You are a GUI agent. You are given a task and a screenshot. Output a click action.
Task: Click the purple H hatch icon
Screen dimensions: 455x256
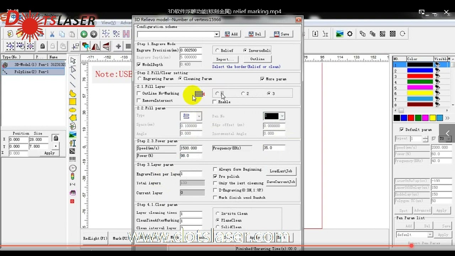[x=126, y=34]
